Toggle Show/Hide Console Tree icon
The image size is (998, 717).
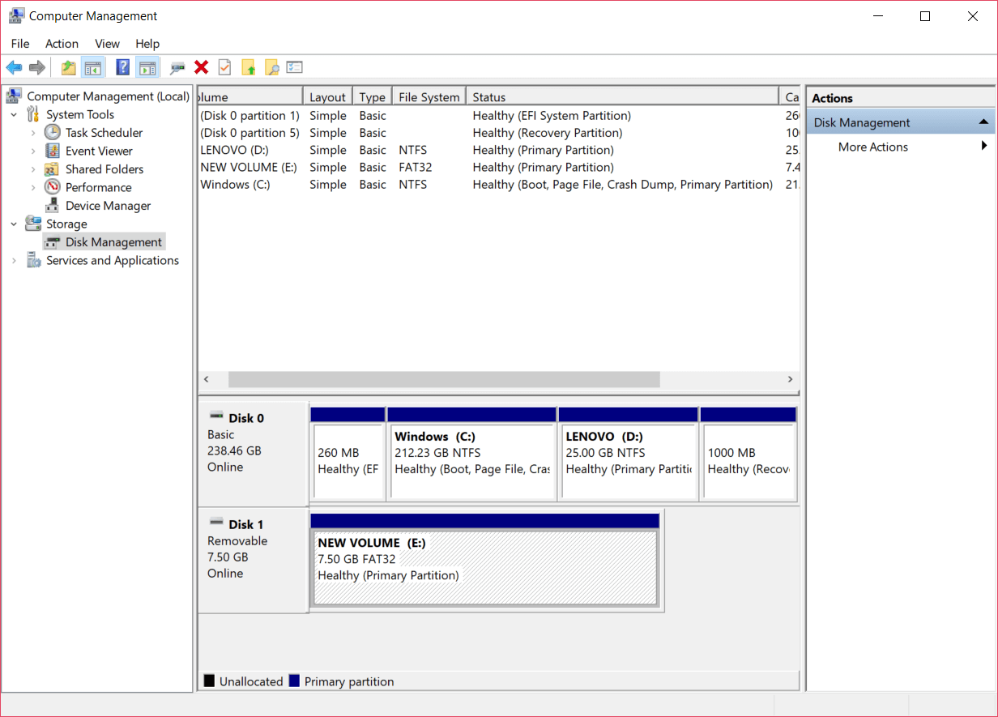click(x=93, y=67)
